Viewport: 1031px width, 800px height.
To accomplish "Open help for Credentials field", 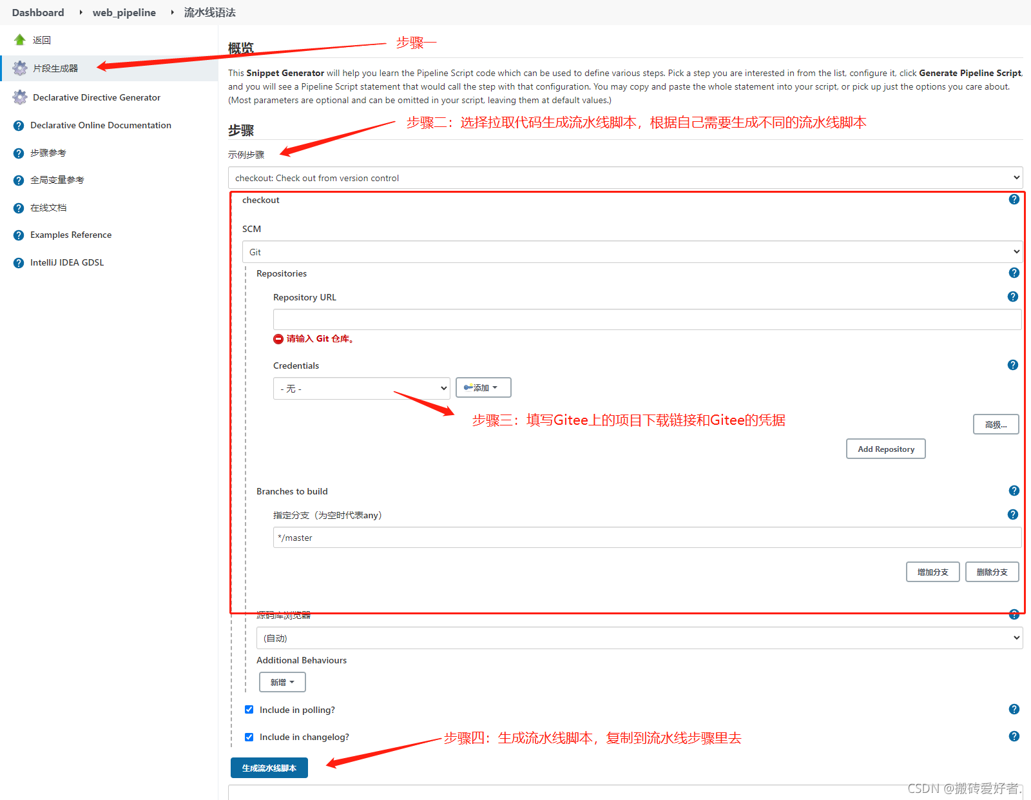I will tap(1013, 365).
